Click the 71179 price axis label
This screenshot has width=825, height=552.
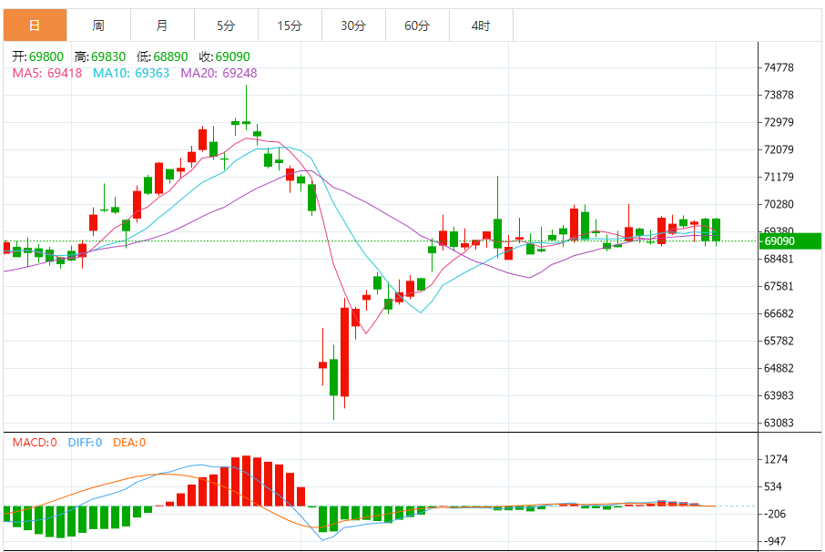779,177
